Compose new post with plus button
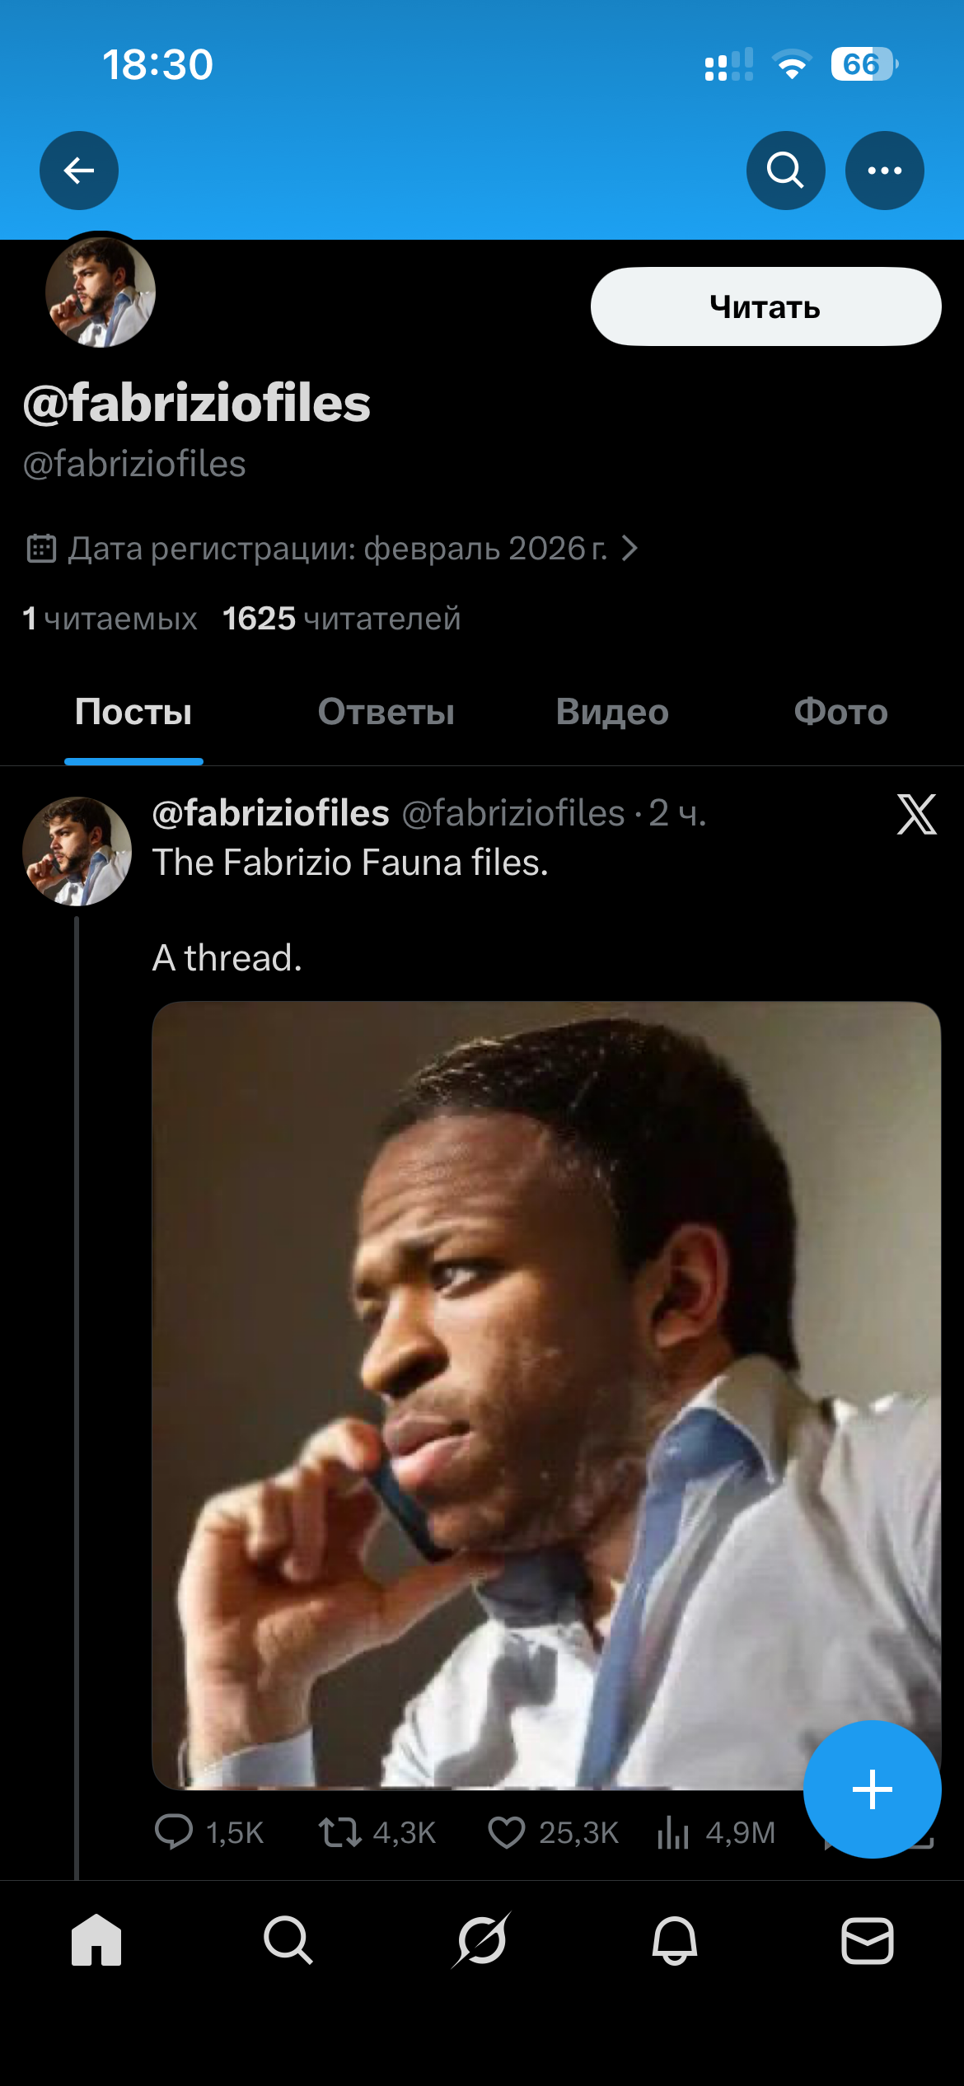This screenshot has height=2086, width=964. [x=873, y=1789]
